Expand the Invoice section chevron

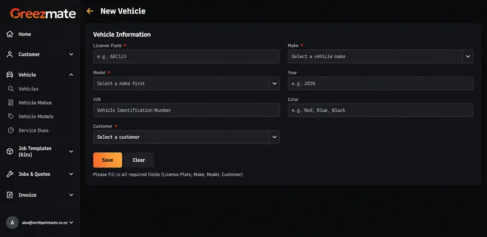(71, 195)
